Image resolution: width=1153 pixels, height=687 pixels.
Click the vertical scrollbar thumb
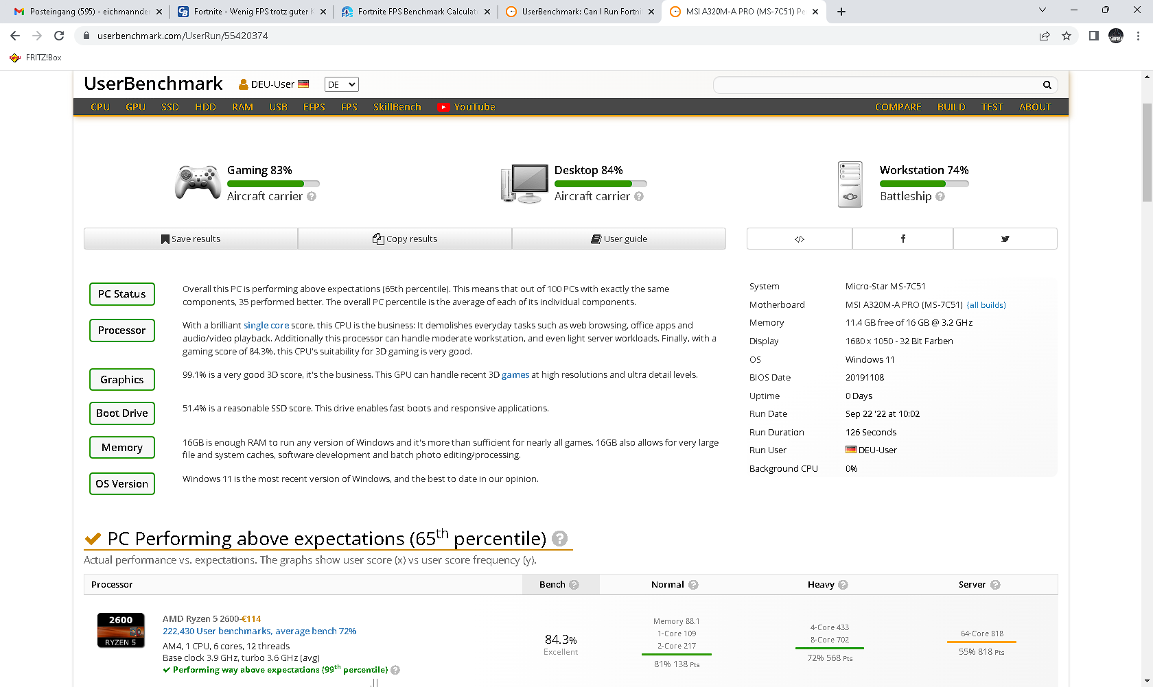(1147, 152)
